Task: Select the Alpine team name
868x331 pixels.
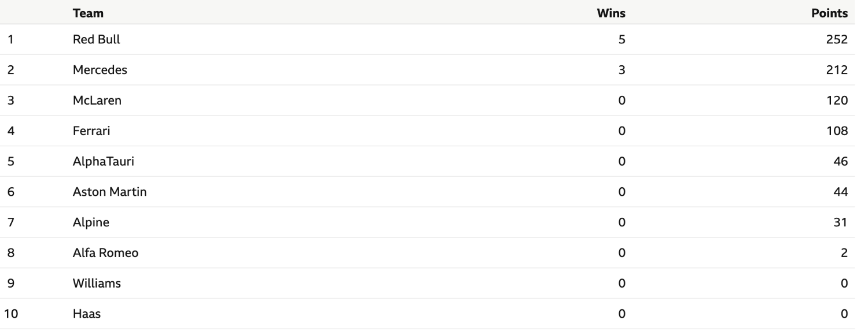Action: (x=91, y=222)
